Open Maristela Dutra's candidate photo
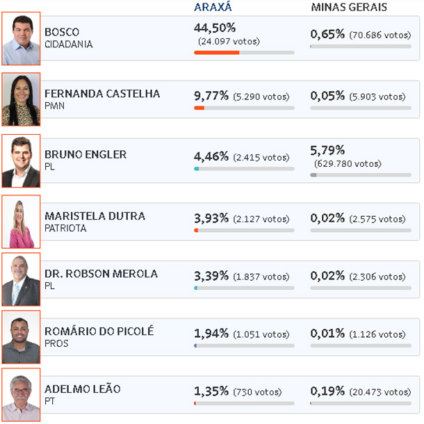The image size is (424, 424). 21,222
